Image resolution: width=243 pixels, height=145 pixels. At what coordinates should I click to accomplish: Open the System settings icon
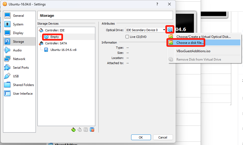point(7,24)
